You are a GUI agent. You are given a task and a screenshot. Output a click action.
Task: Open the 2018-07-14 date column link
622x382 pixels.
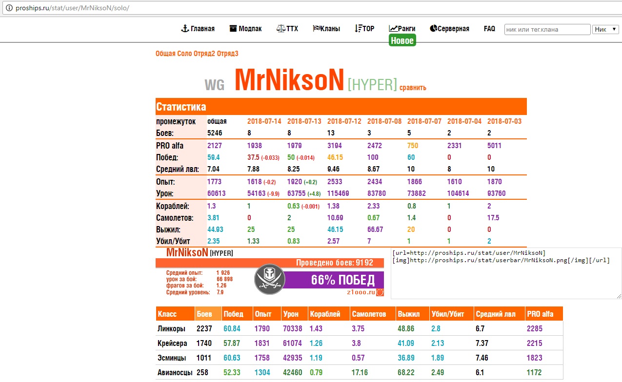264,121
